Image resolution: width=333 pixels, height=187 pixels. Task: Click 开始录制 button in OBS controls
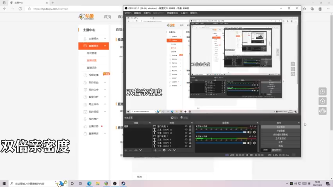point(280,131)
